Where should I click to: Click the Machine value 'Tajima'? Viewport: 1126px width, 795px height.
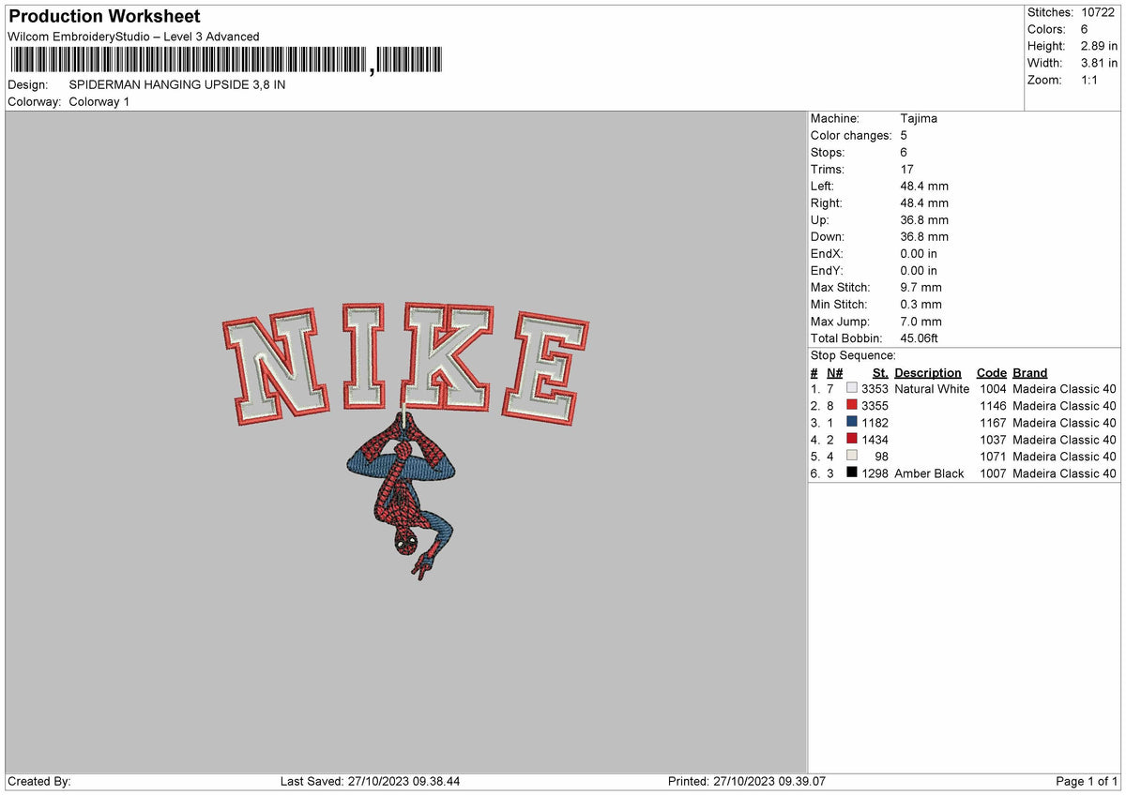pos(919,118)
